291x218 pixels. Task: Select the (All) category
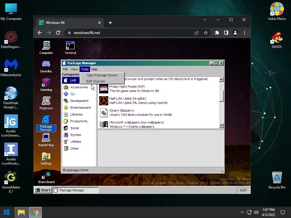71,80
